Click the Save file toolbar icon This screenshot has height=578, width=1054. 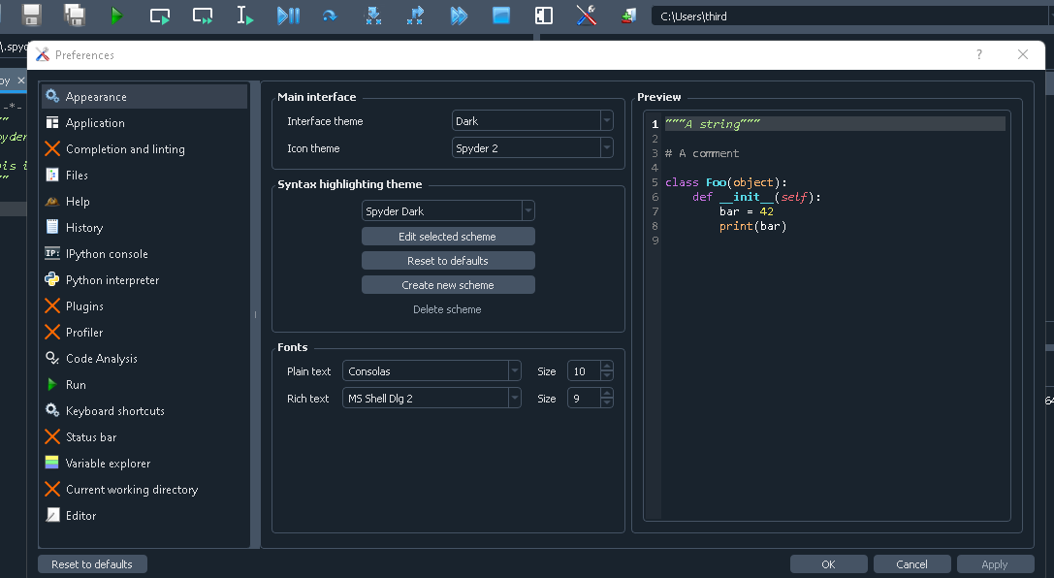tap(32, 15)
